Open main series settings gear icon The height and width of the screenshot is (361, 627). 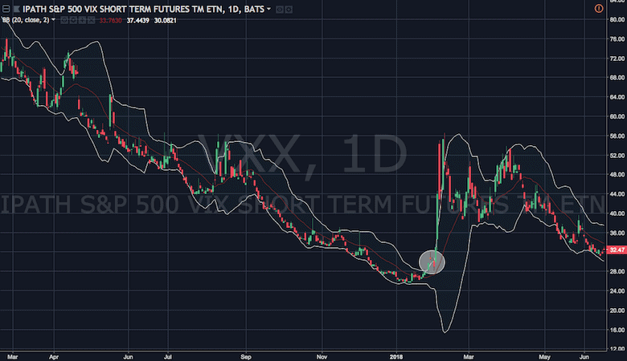[x=289, y=9]
